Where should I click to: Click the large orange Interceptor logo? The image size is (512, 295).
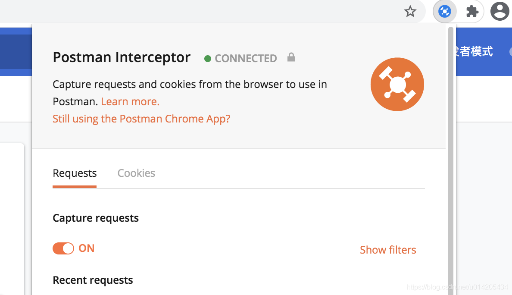[397, 84]
